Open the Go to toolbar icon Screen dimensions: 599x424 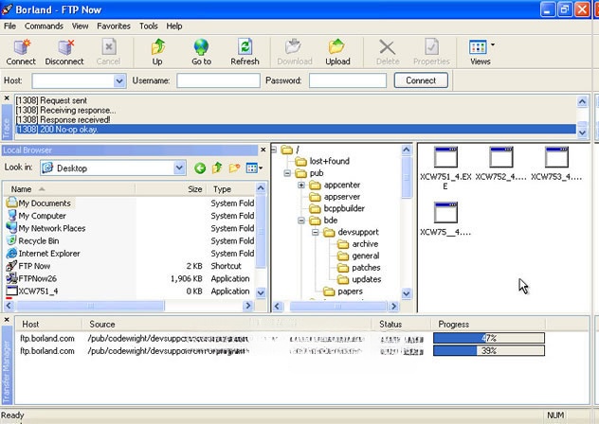click(x=201, y=52)
